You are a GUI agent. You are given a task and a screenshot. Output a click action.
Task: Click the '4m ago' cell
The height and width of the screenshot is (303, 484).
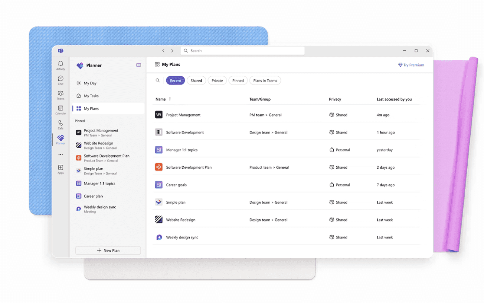coord(383,115)
